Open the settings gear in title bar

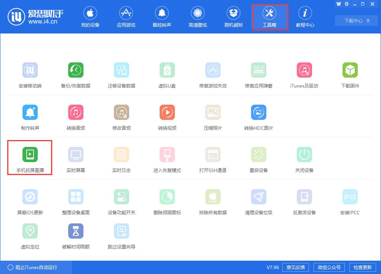tap(346, 4)
